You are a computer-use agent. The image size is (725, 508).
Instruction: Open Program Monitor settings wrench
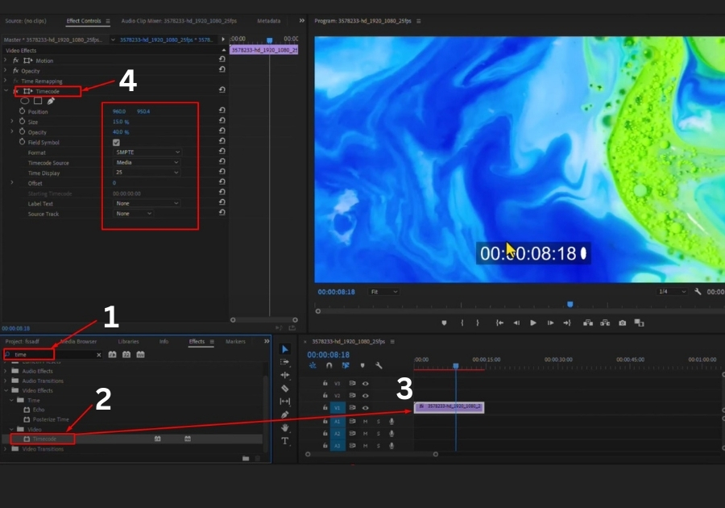pos(698,291)
